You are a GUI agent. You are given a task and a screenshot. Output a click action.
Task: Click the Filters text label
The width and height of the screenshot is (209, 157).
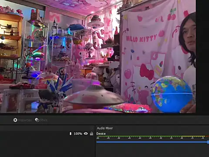44,120
